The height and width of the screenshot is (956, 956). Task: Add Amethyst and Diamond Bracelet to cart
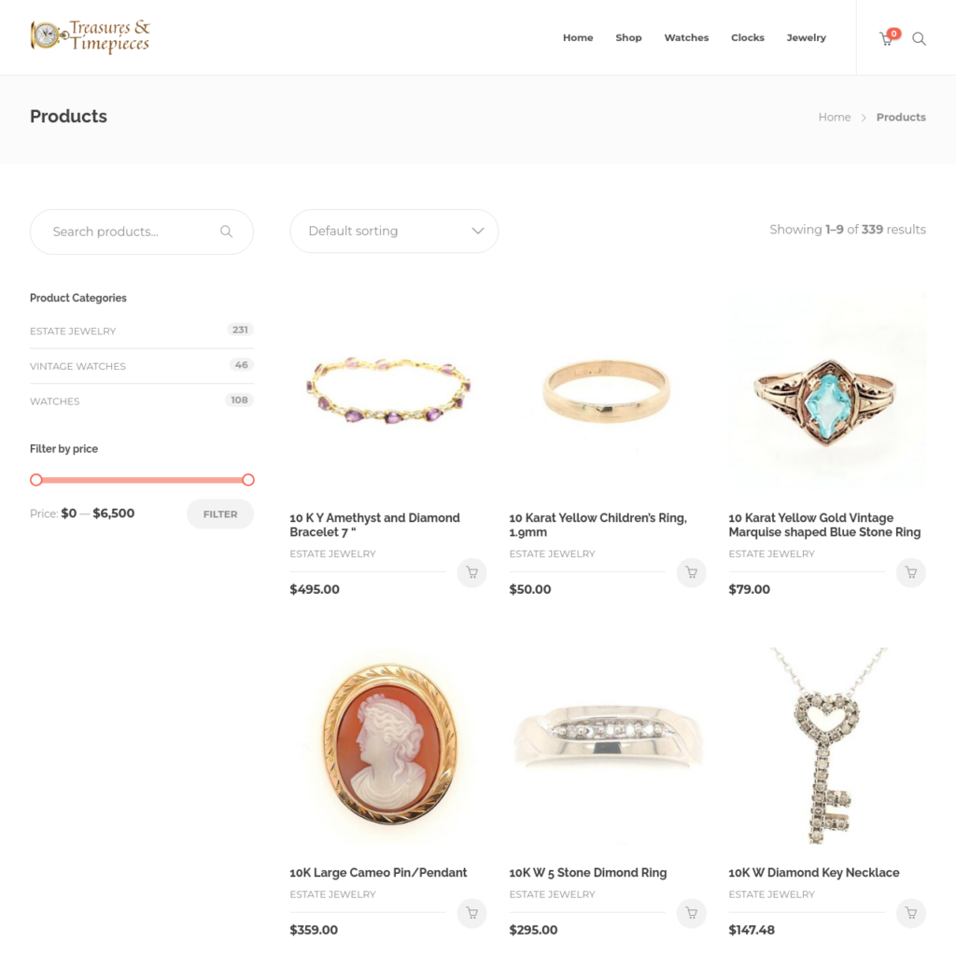[x=471, y=572]
